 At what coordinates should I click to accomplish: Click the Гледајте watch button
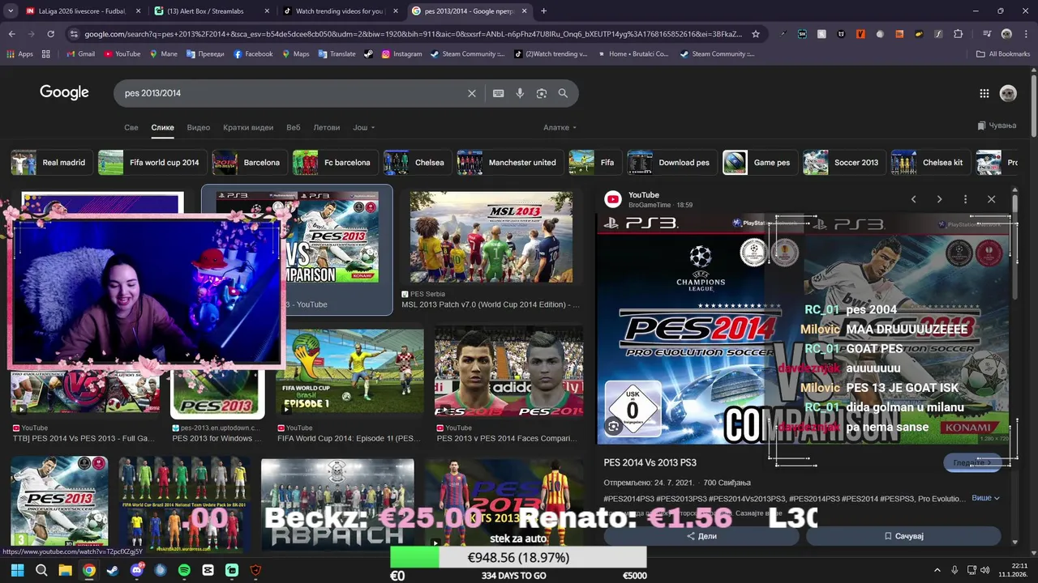(x=972, y=462)
